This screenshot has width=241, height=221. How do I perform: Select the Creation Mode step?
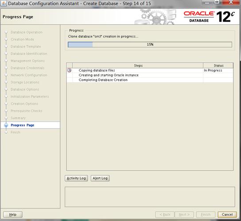pyautogui.click(x=22, y=39)
